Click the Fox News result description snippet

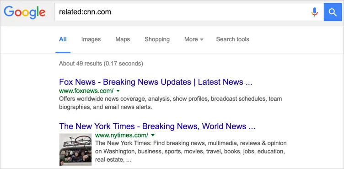point(171,103)
